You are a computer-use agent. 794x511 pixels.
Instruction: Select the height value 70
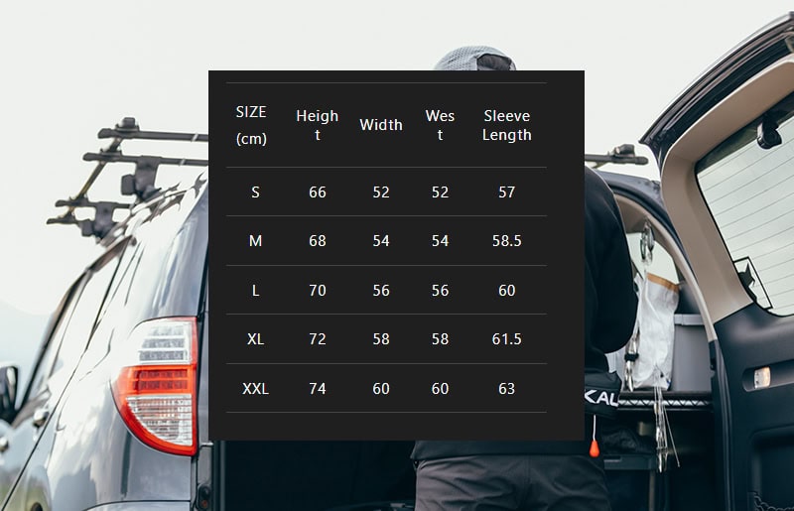click(318, 290)
